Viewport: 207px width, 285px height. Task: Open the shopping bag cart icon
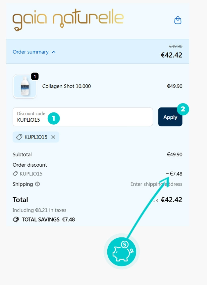coord(178,20)
